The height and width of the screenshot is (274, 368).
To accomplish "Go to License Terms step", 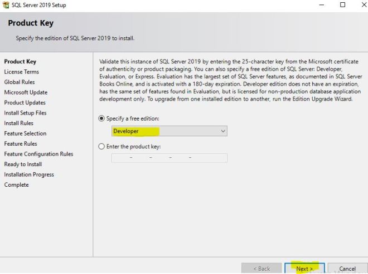I will 22,72.
